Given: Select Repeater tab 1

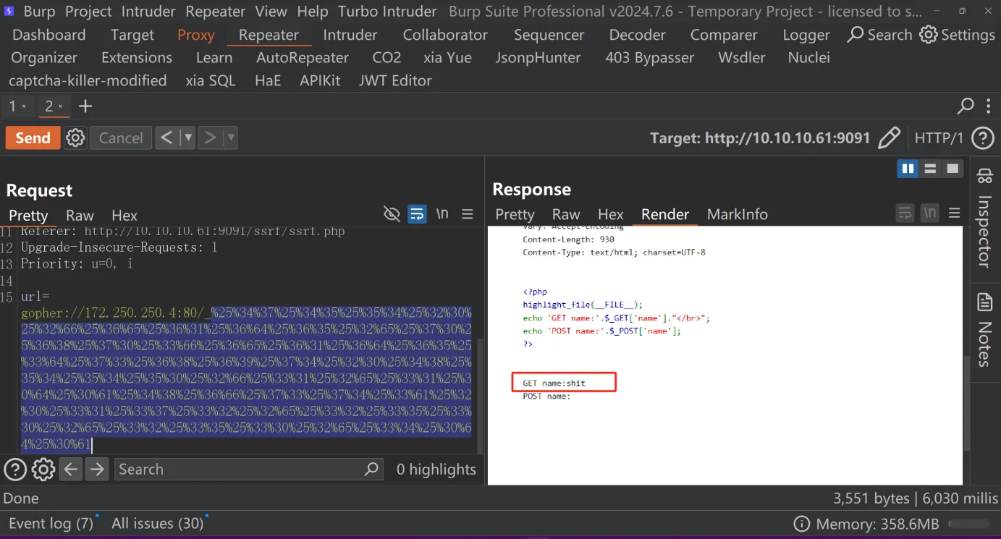Looking at the screenshot, I should (x=12, y=106).
